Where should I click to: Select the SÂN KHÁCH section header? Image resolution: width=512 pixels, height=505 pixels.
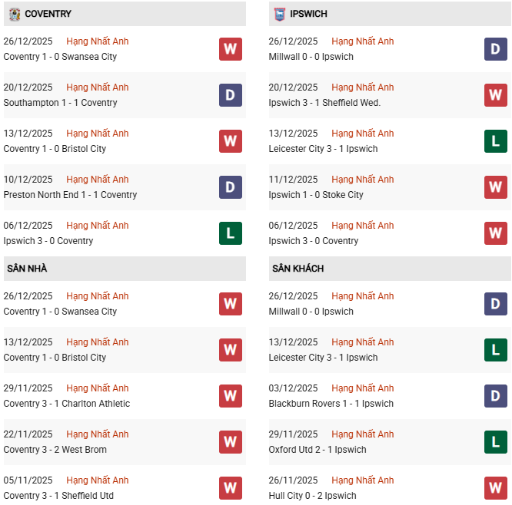(x=298, y=269)
